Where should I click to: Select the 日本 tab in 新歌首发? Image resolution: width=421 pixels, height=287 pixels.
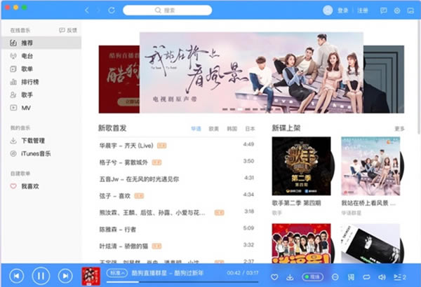coord(250,129)
